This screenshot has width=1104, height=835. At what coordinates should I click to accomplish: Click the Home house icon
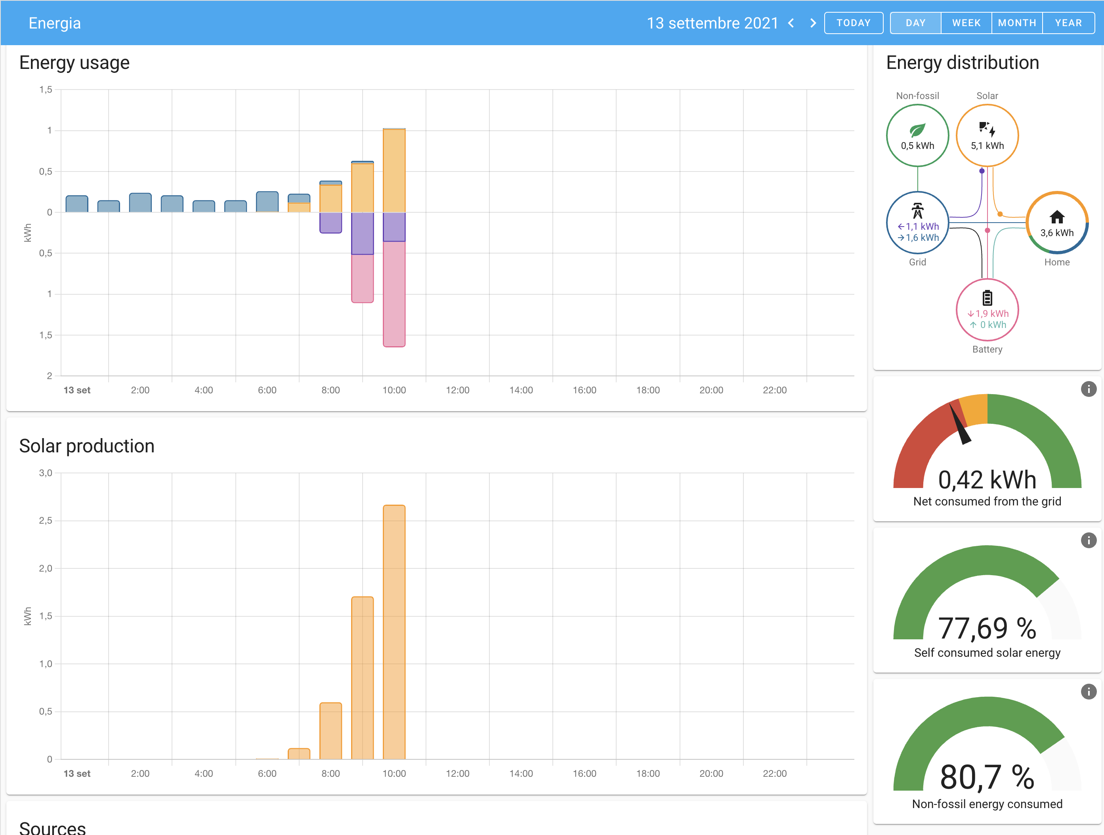tap(1056, 217)
